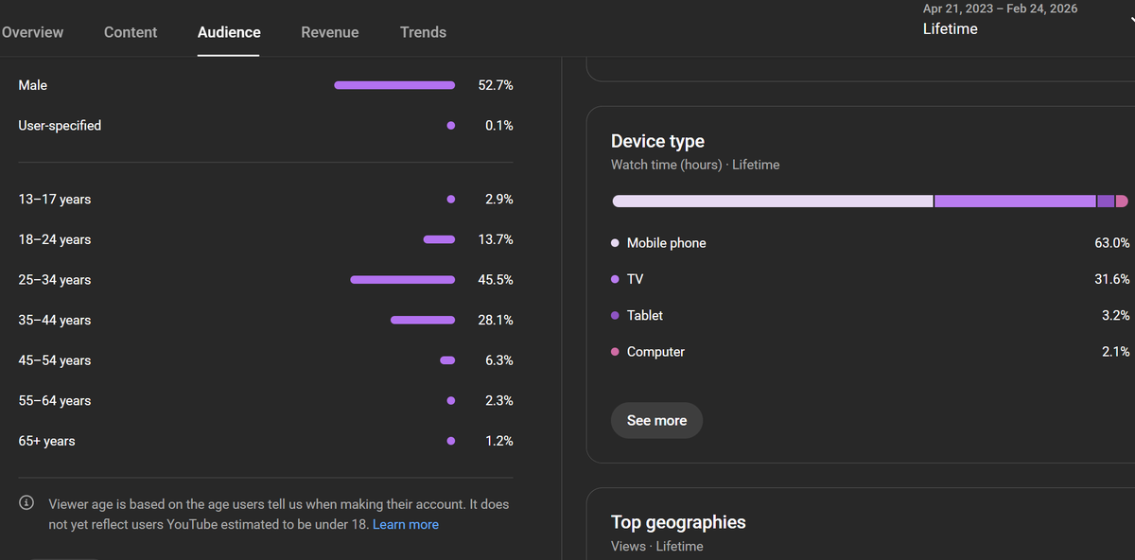Click the Male percentage bar
1135x560 pixels.
(x=394, y=85)
